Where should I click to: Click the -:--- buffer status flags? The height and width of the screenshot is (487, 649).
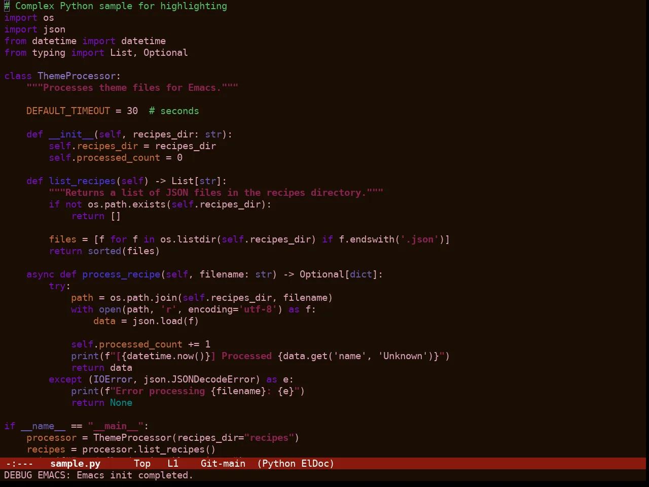pyautogui.click(x=19, y=464)
